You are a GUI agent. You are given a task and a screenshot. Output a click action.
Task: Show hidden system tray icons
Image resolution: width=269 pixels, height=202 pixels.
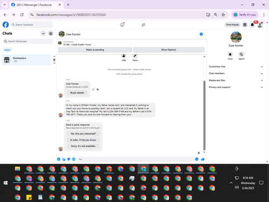(231, 183)
